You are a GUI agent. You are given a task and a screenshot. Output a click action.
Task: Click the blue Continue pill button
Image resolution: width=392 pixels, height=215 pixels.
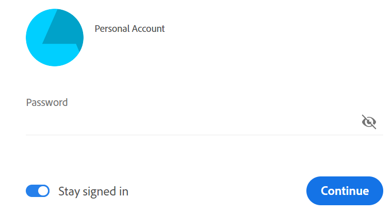pyautogui.click(x=345, y=191)
